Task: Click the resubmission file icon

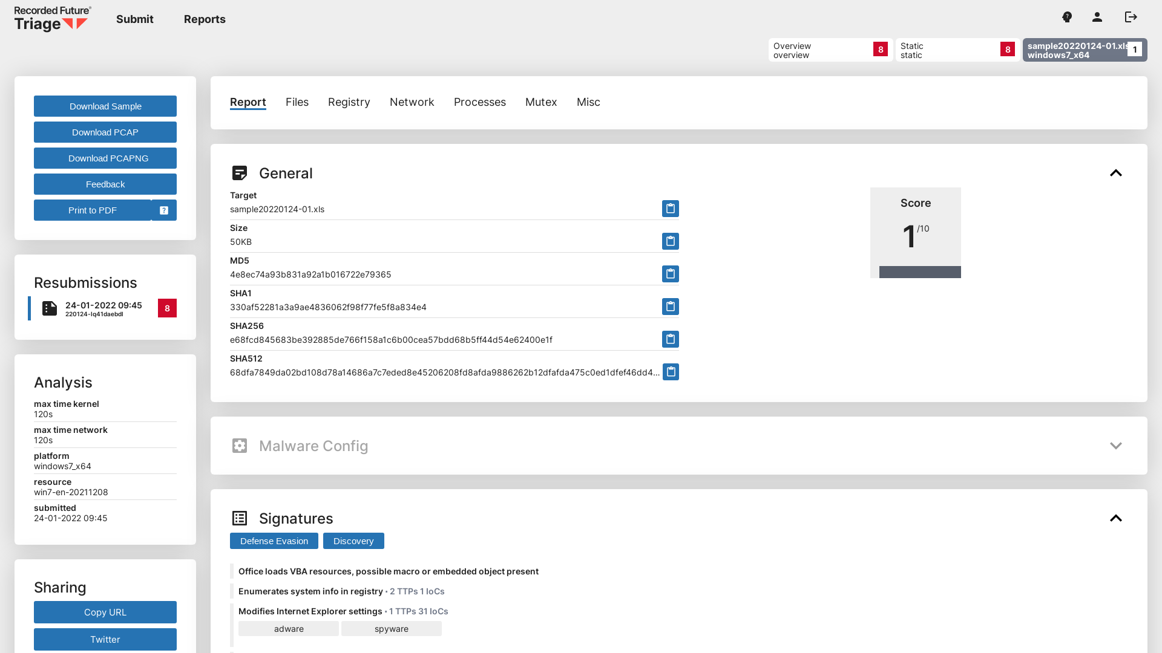Action: pyautogui.click(x=50, y=308)
